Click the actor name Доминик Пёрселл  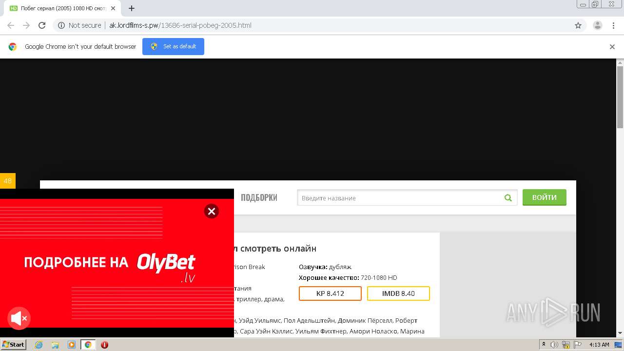click(x=365, y=320)
